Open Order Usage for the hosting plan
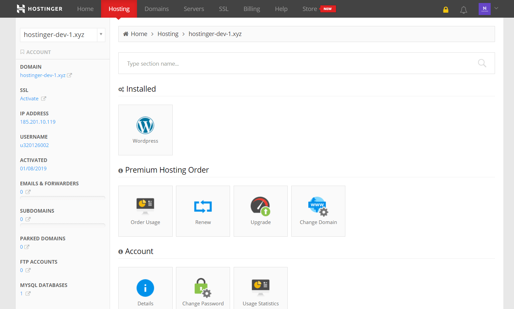 pos(145,211)
